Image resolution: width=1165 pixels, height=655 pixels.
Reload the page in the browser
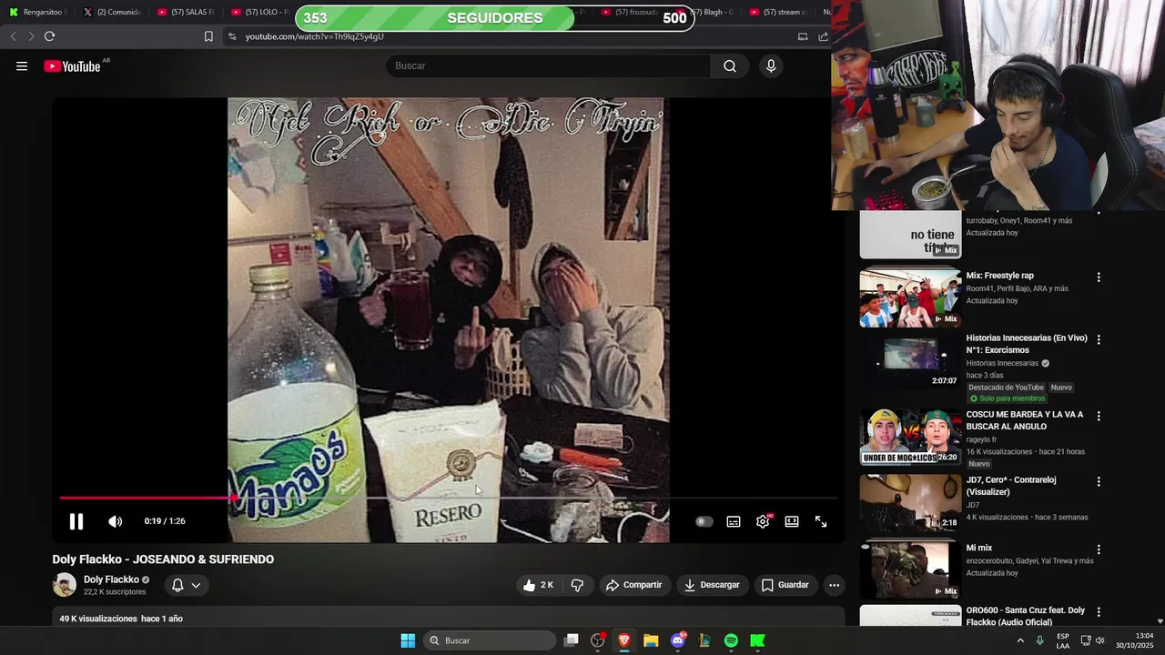pos(49,36)
